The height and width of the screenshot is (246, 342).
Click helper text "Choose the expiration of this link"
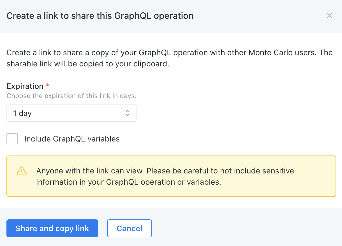(71, 96)
